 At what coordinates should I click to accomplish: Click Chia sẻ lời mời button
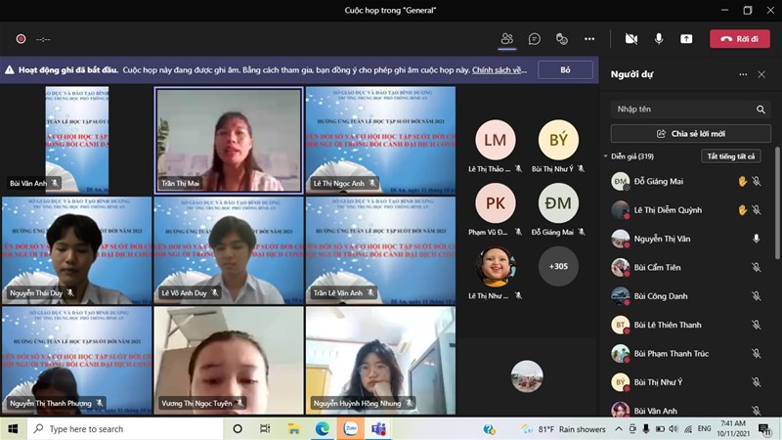tap(691, 134)
